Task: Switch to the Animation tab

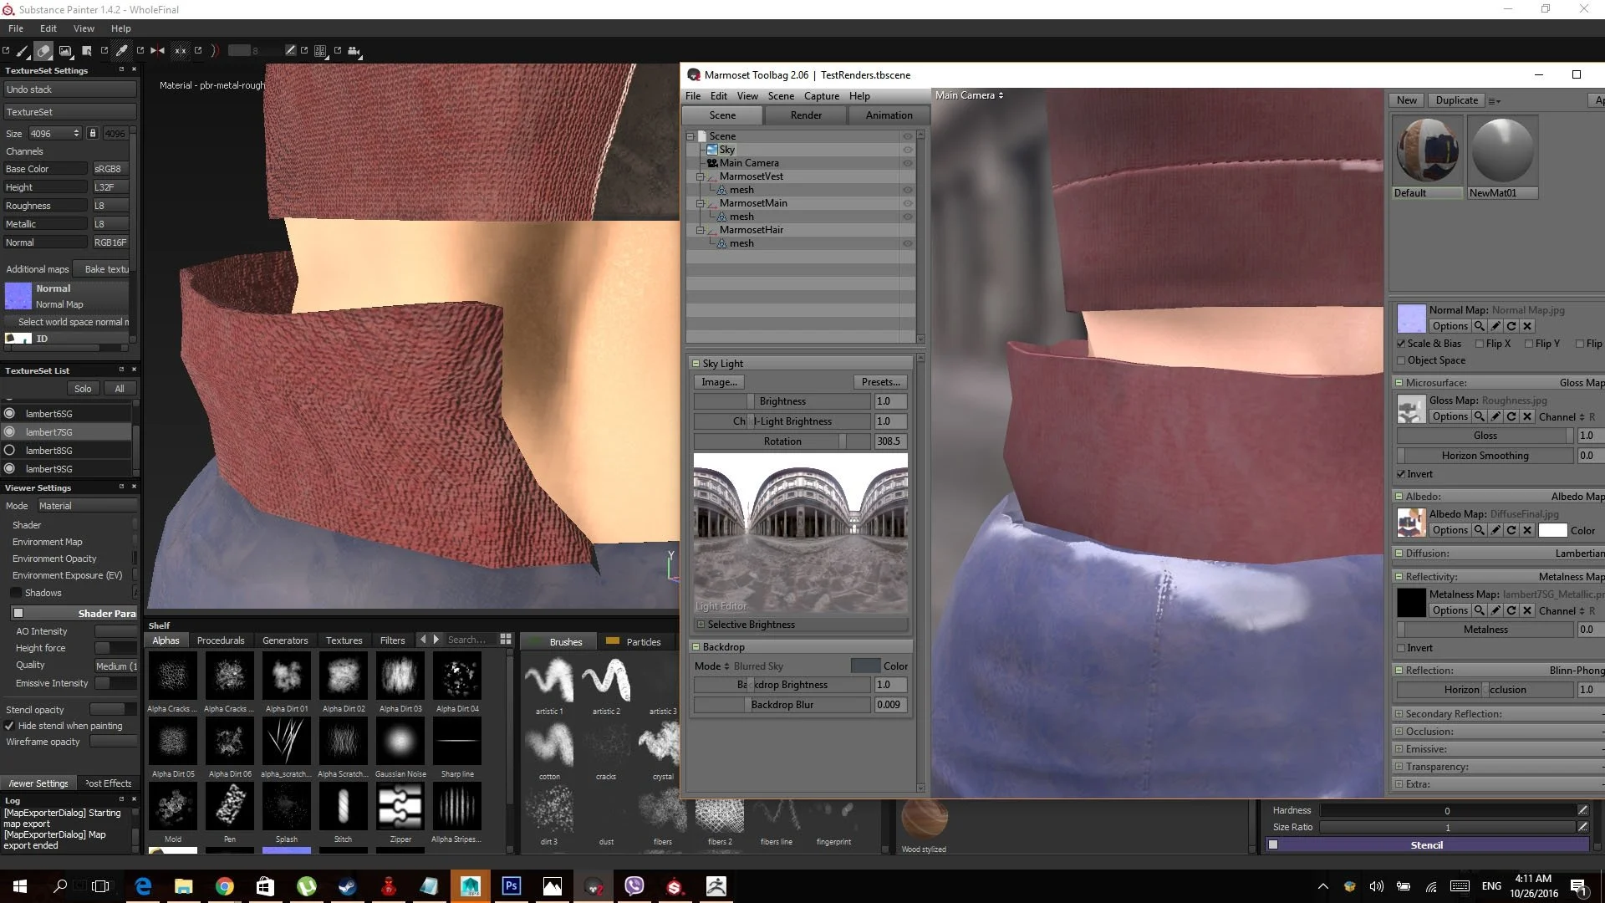Action: pos(889,115)
